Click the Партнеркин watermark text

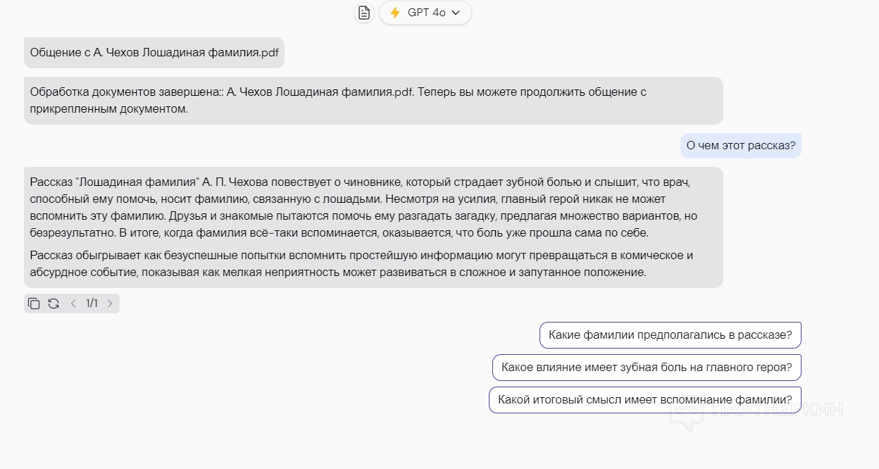coord(778,409)
